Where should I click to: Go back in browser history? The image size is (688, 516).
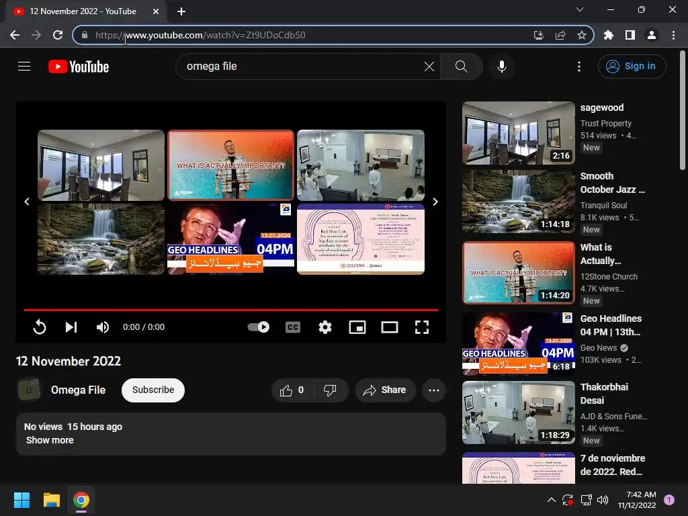click(x=15, y=35)
